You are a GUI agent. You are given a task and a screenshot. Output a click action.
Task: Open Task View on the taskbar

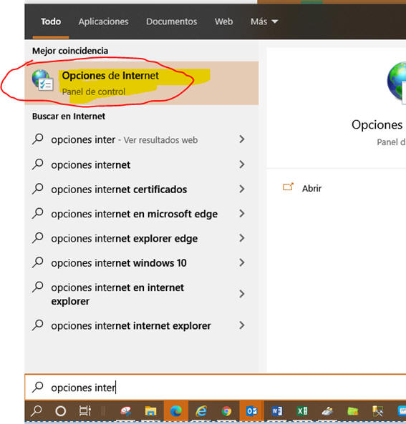click(84, 411)
